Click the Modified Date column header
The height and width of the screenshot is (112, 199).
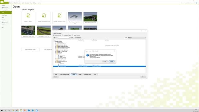pyautogui.click(x=94, y=40)
